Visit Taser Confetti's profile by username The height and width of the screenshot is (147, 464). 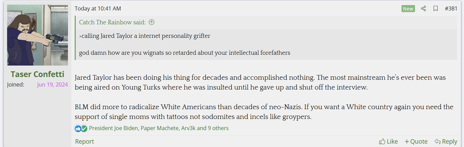(38, 74)
